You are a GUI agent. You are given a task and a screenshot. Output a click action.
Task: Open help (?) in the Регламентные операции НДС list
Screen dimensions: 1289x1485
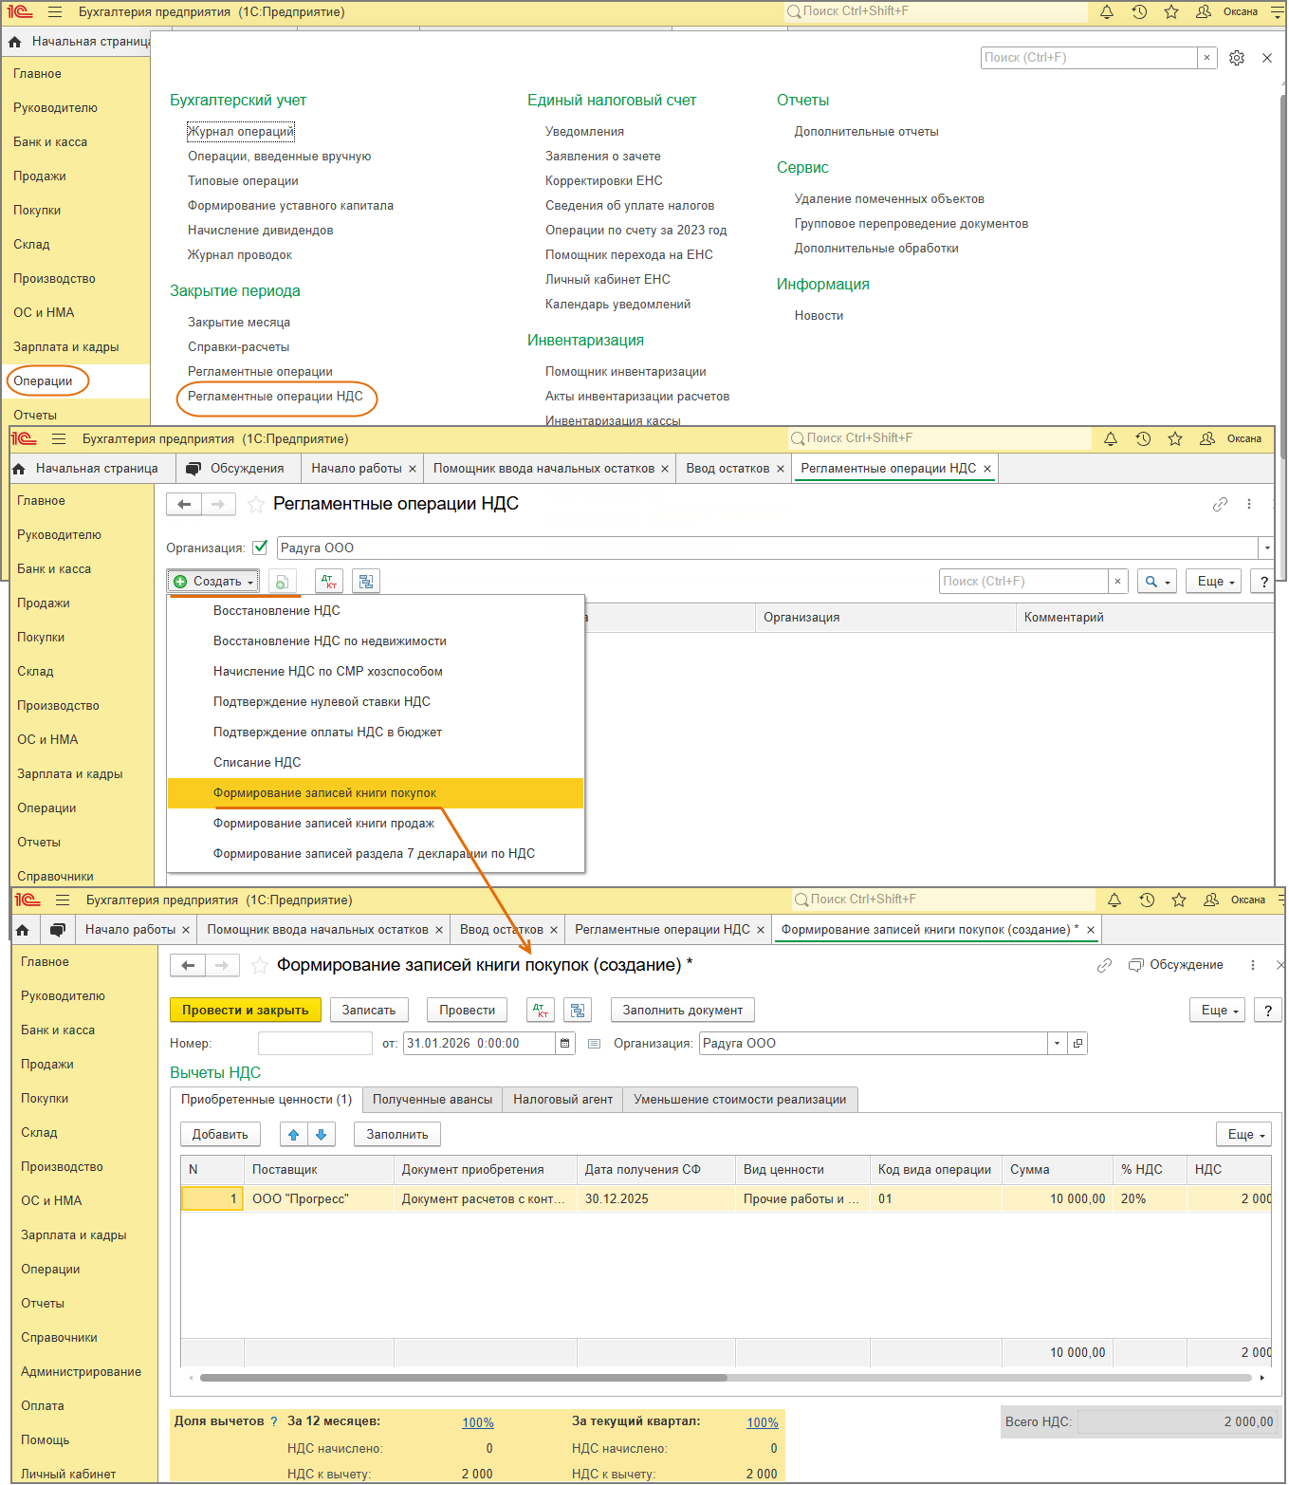[x=1263, y=582]
